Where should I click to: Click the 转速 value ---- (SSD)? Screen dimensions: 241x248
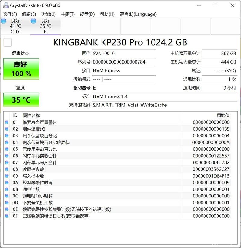coord(220,70)
